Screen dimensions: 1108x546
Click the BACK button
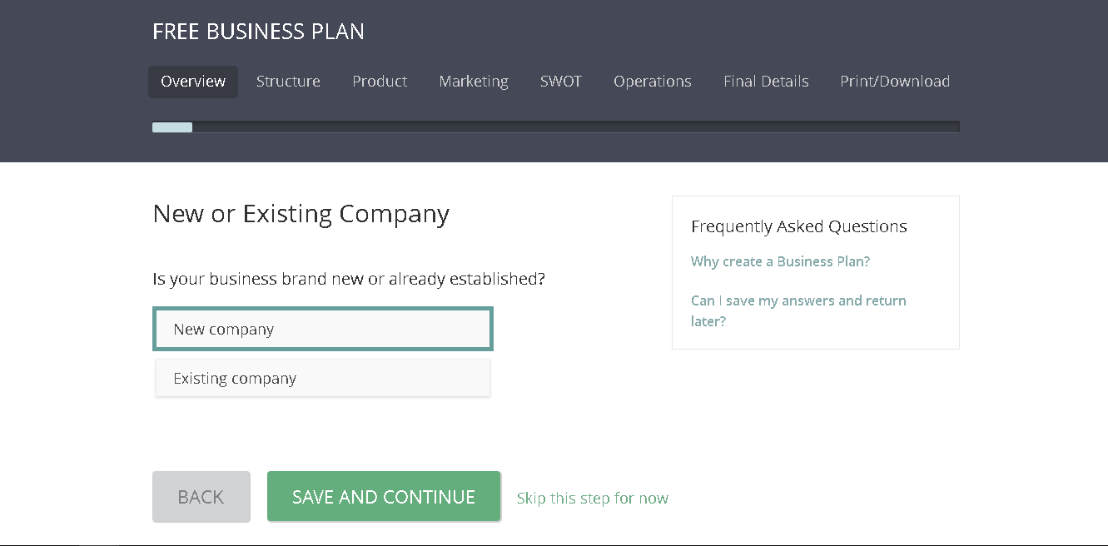tap(201, 496)
